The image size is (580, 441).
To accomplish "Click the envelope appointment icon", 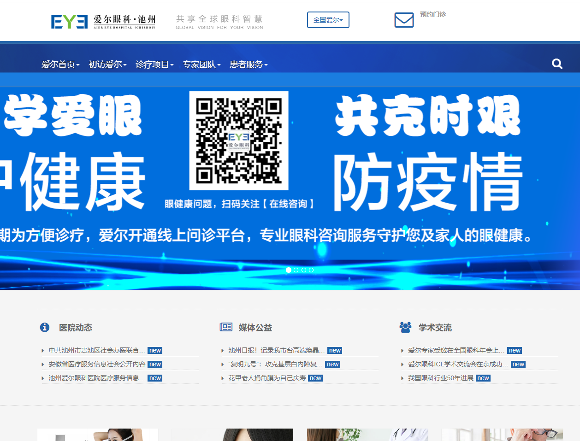I will click(404, 20).
